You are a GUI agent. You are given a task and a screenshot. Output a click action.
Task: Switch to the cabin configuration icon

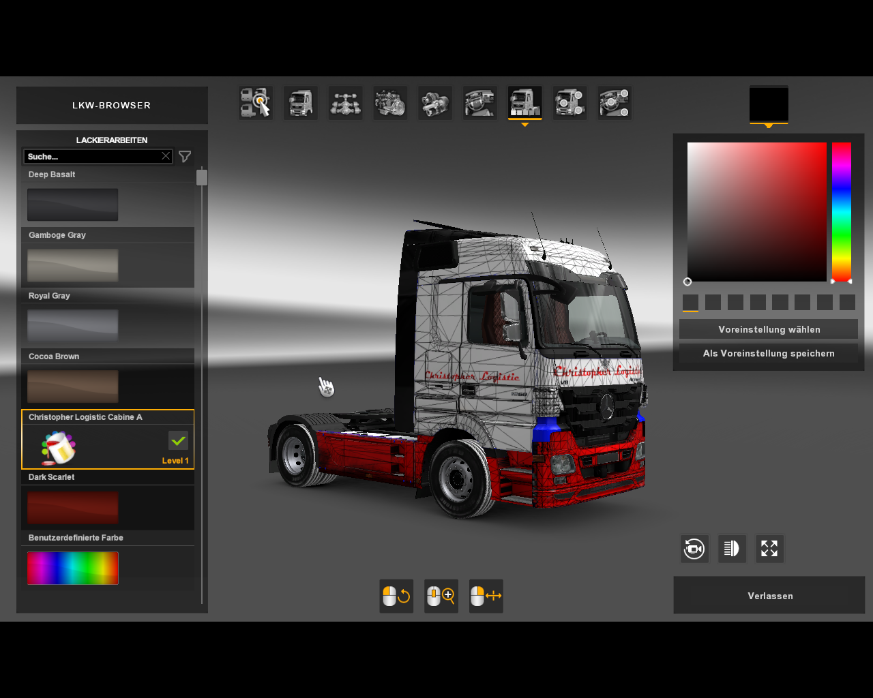point(301,103)
